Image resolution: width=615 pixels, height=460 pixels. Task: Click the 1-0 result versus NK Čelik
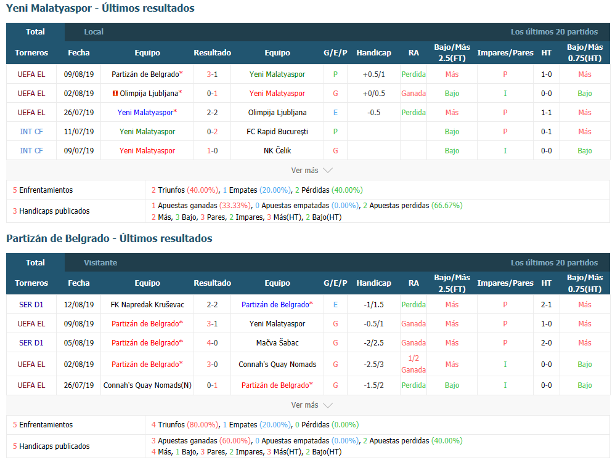(212, 150)
